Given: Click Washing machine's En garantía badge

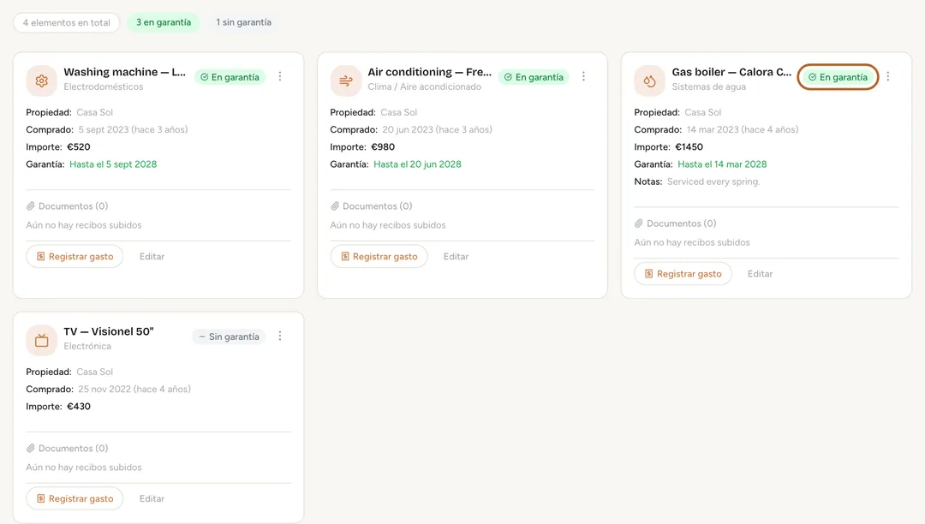Looking at the screenshot, I should coord(230,77).
